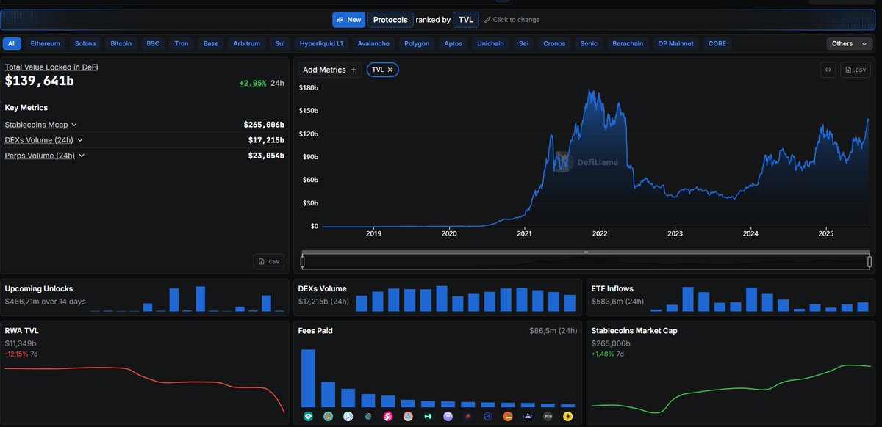This screenshot has width=882, height=427.
Task: Open the RWA TVL card title
Action: click(21, 331)
